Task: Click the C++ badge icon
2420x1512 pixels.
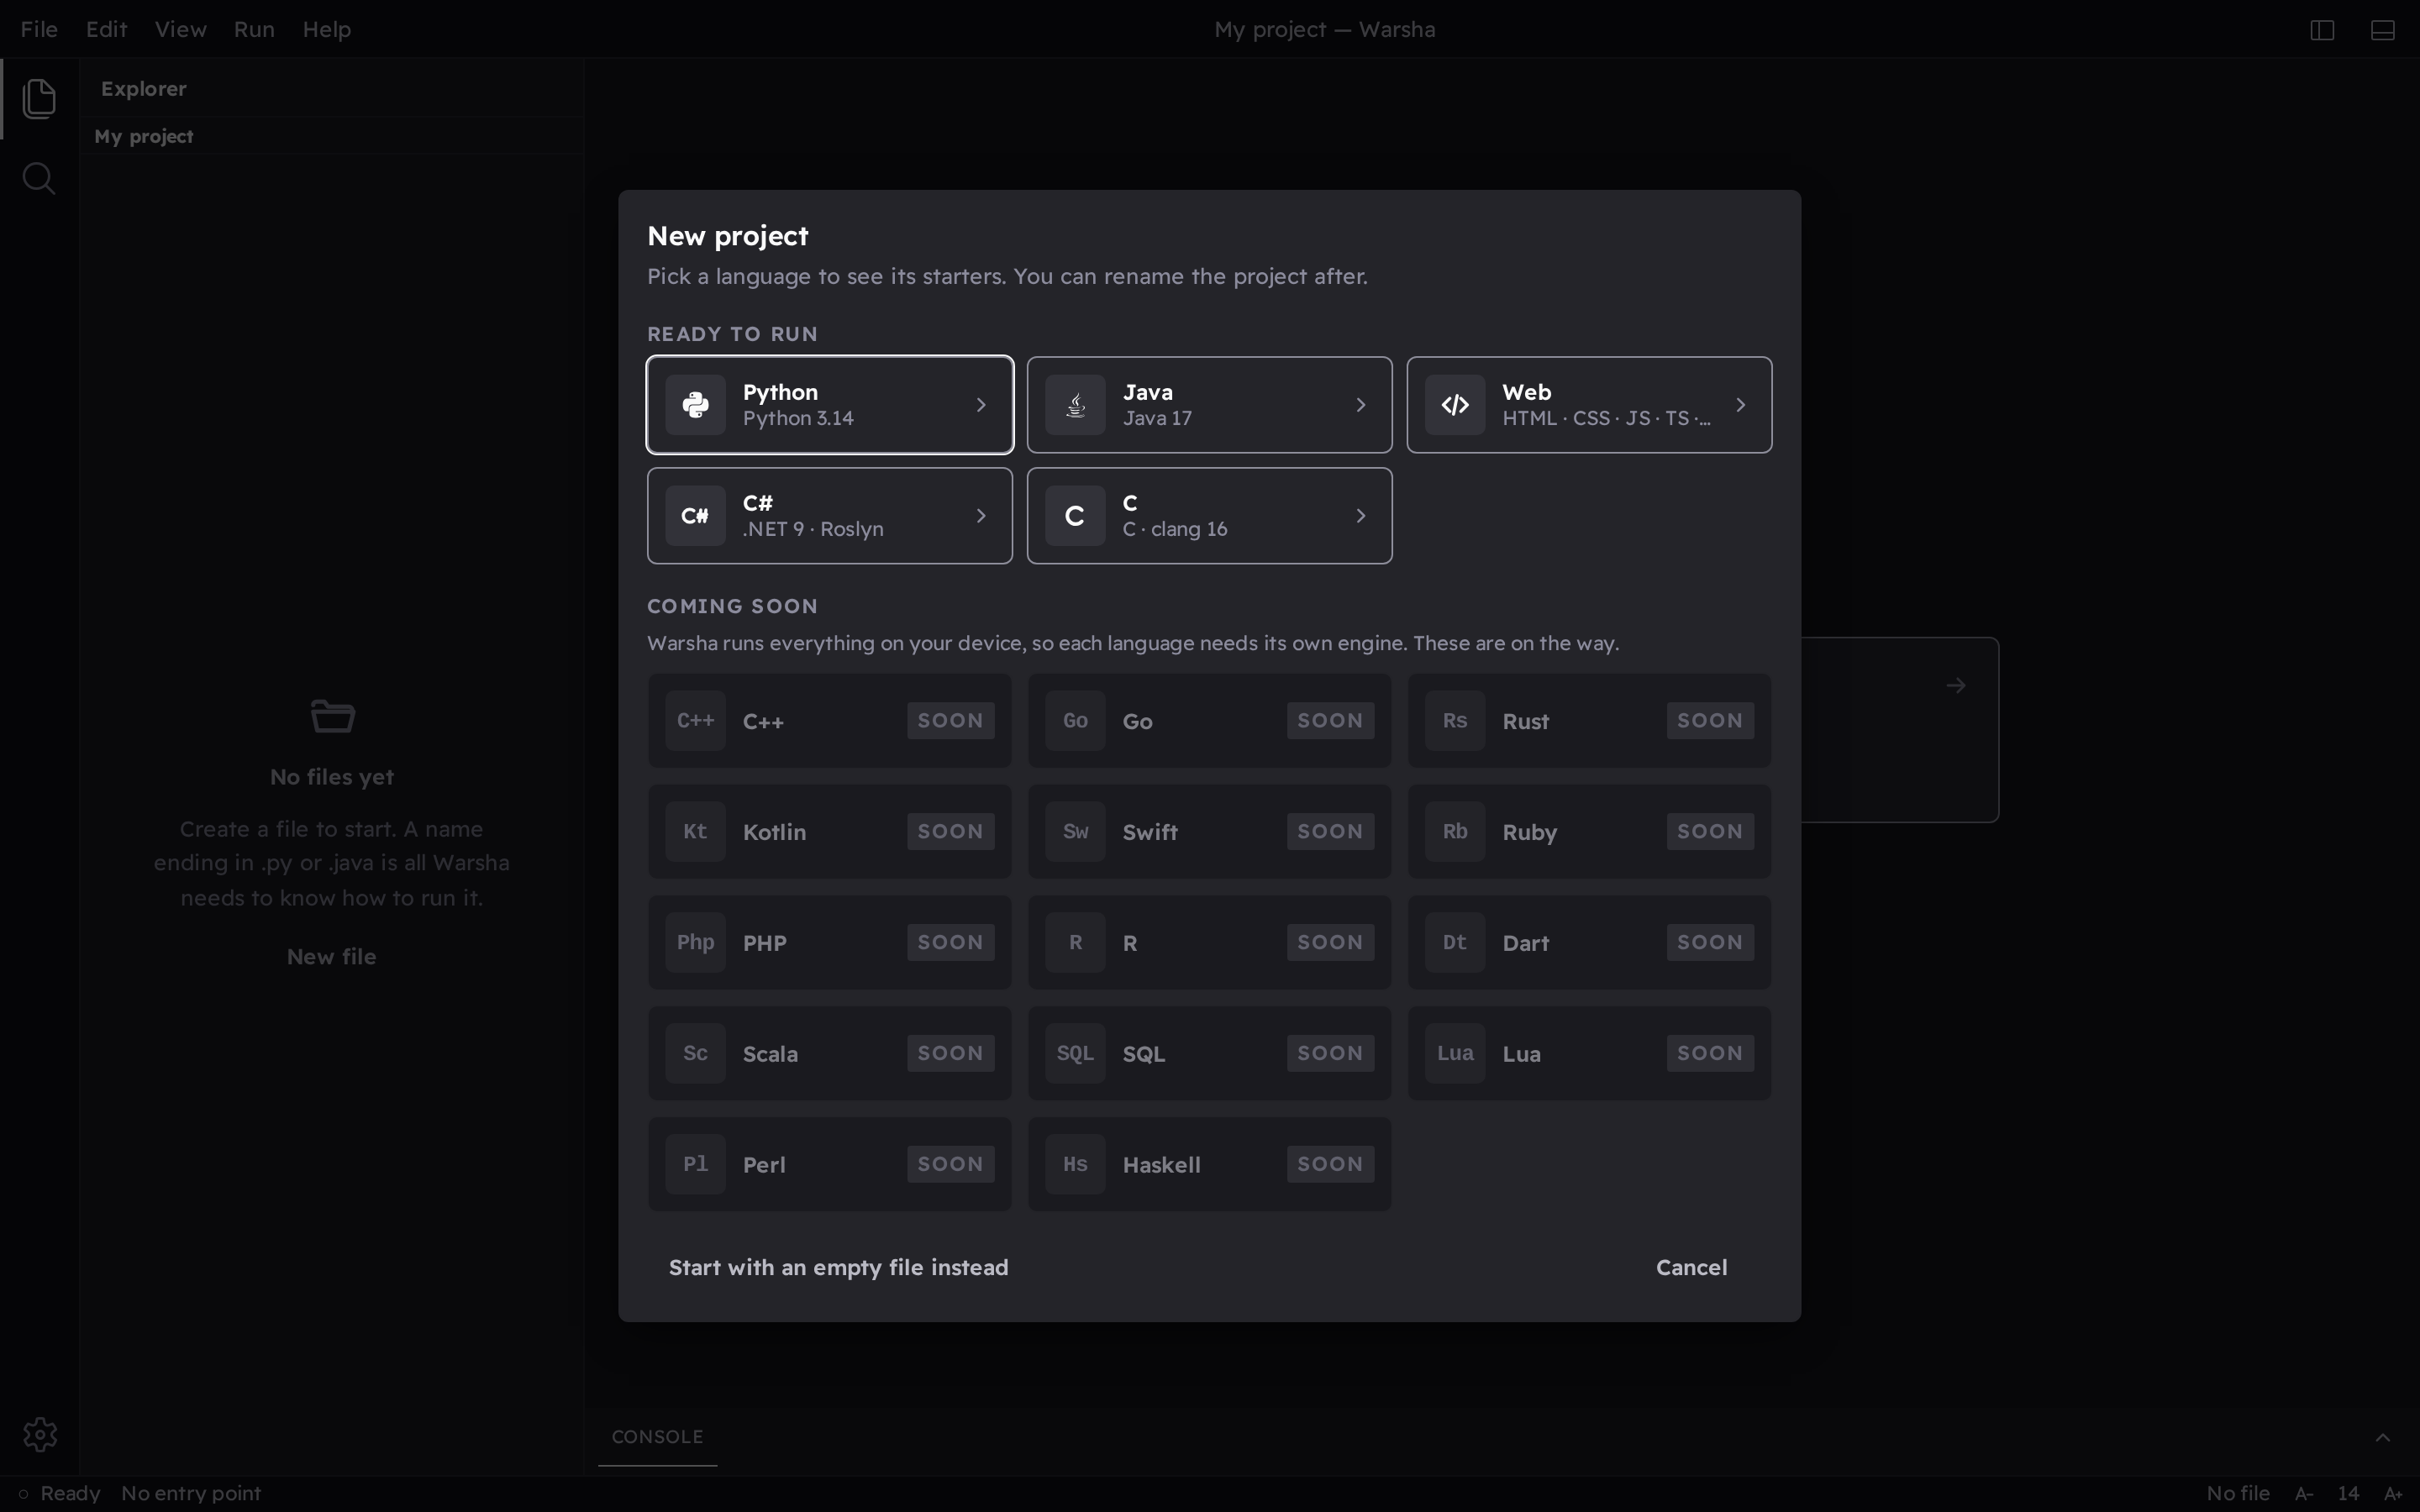Action: (696, 721)
